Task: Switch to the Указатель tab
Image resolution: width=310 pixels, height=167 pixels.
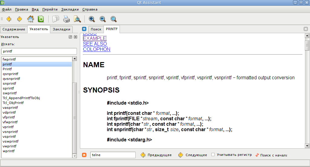Action: pyautogui.click(x=39, y=29)
